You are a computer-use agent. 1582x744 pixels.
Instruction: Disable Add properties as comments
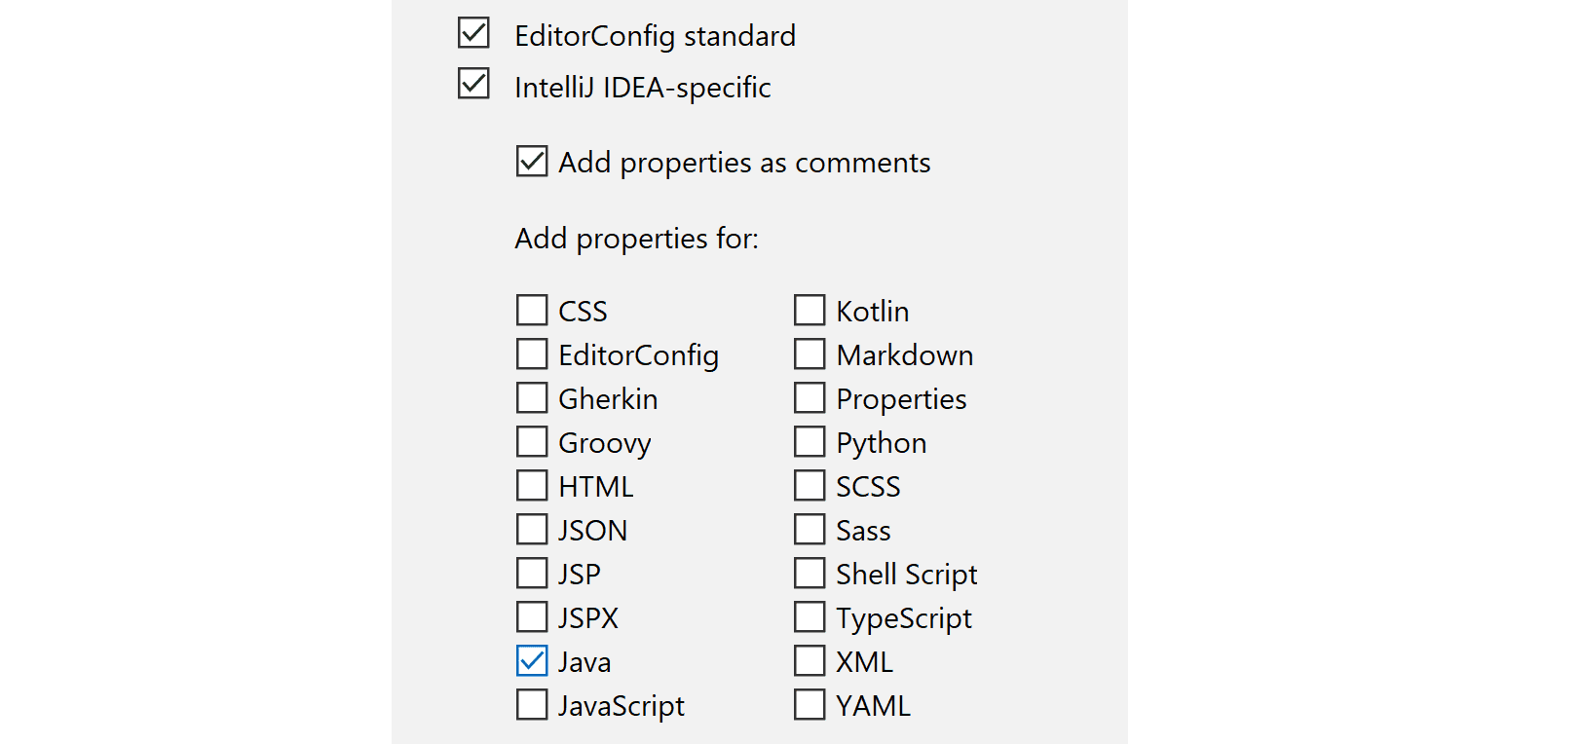532,161
